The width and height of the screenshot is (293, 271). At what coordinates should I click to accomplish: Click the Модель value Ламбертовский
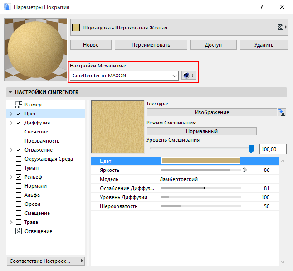coord(179,179)
